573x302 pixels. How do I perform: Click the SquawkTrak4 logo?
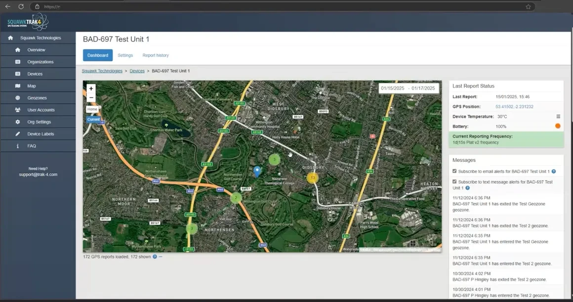[28, 22]
